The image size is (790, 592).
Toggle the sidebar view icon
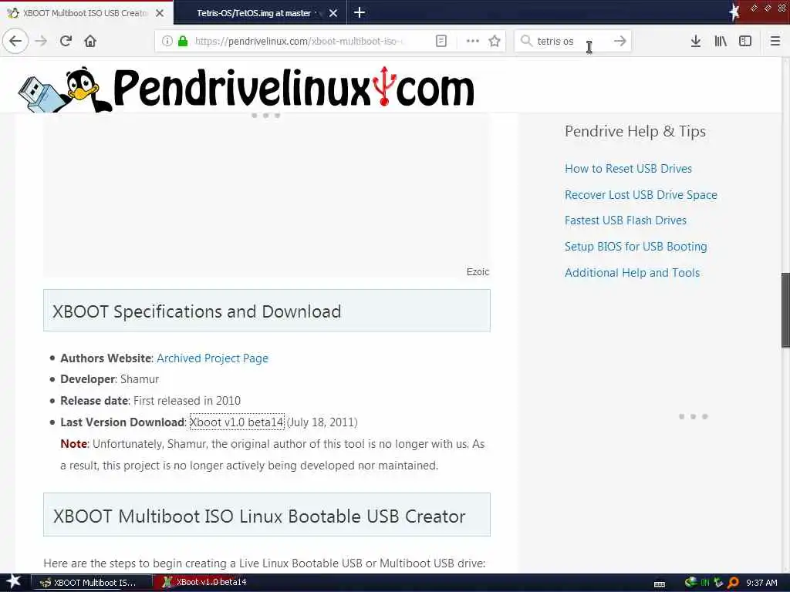[745, 41]
